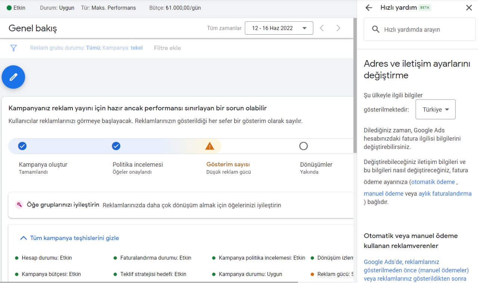Click the Düşük reklam gücü status text
This screenshot has width=478, height=283.
pos(229,172)
